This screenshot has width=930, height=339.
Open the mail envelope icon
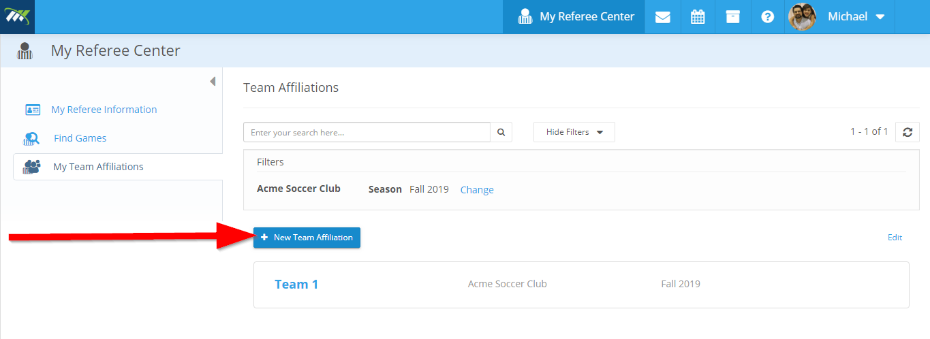pyautogui.click(x=662, y=17)
